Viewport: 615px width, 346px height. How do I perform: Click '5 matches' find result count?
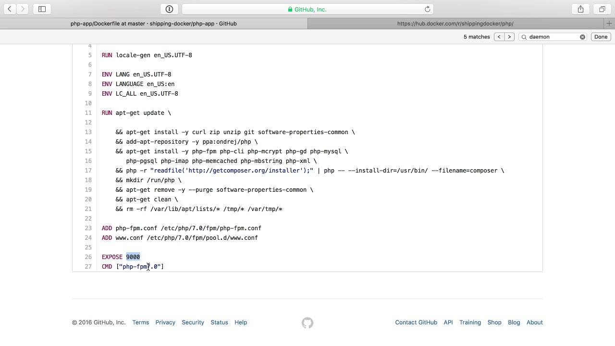(477, 37)
